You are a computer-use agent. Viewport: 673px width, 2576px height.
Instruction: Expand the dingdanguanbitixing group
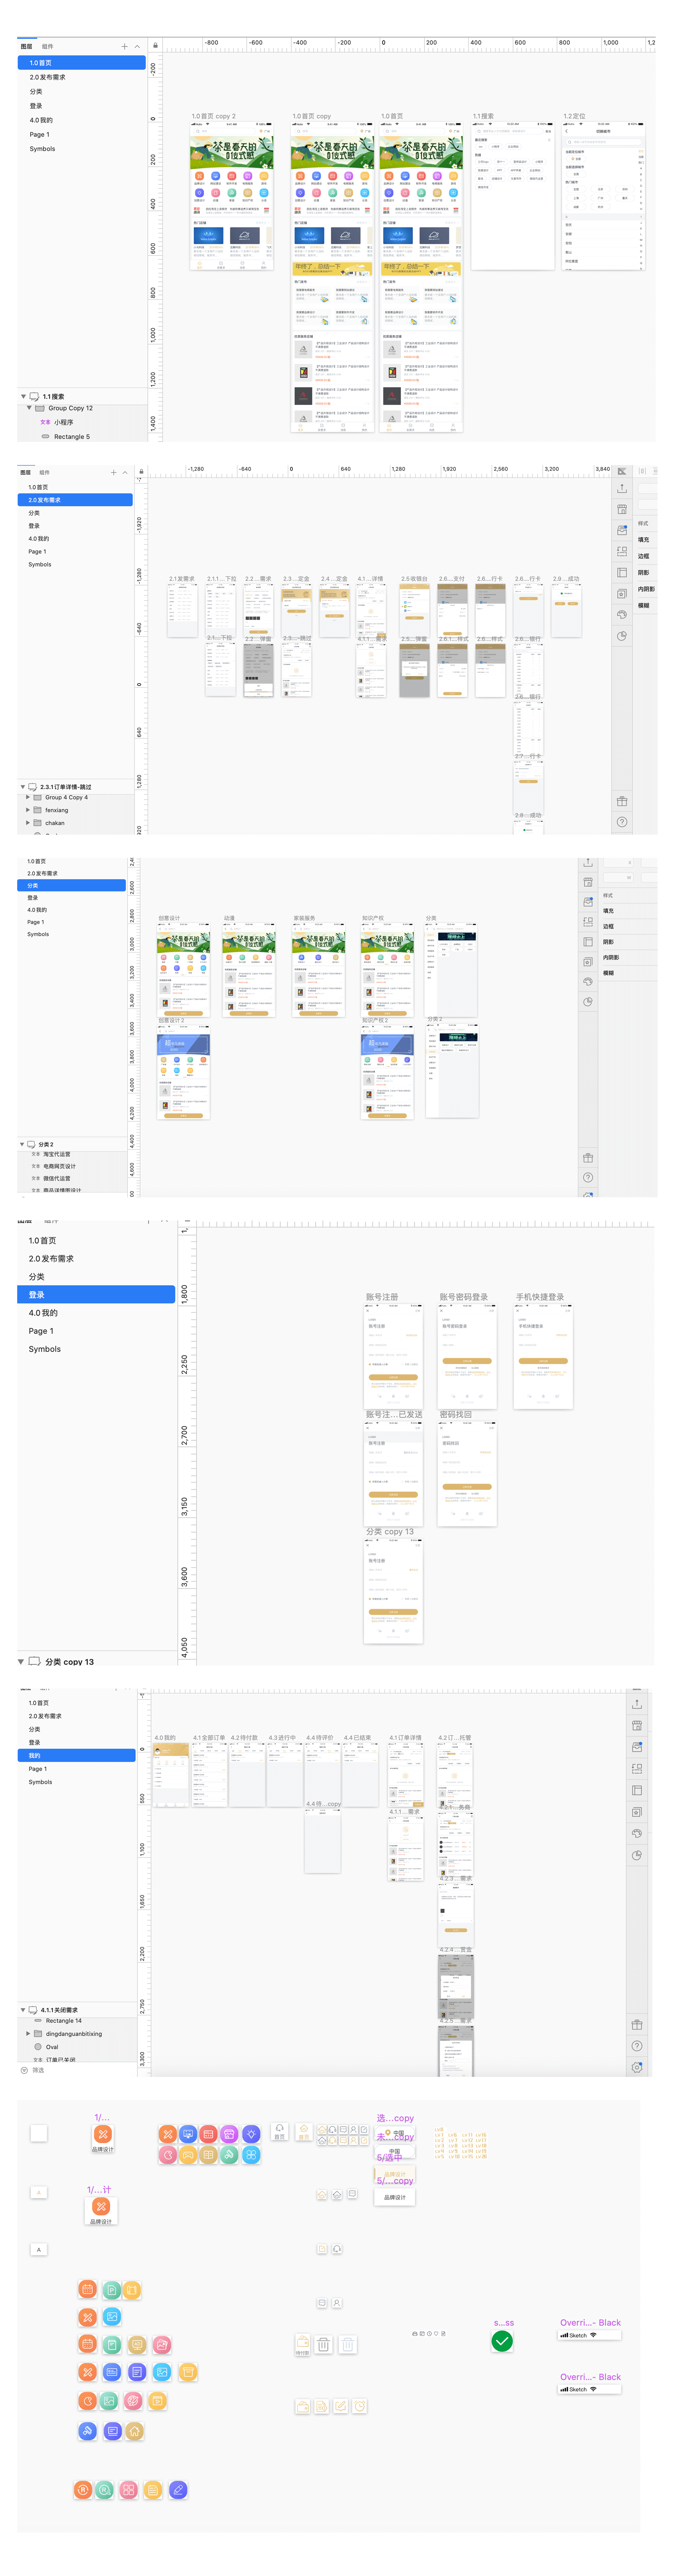coord(28,2034)
